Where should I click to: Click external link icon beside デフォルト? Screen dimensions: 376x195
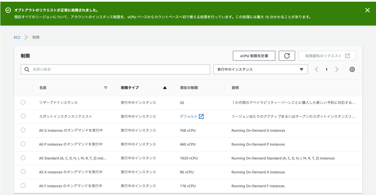(201, 116)
